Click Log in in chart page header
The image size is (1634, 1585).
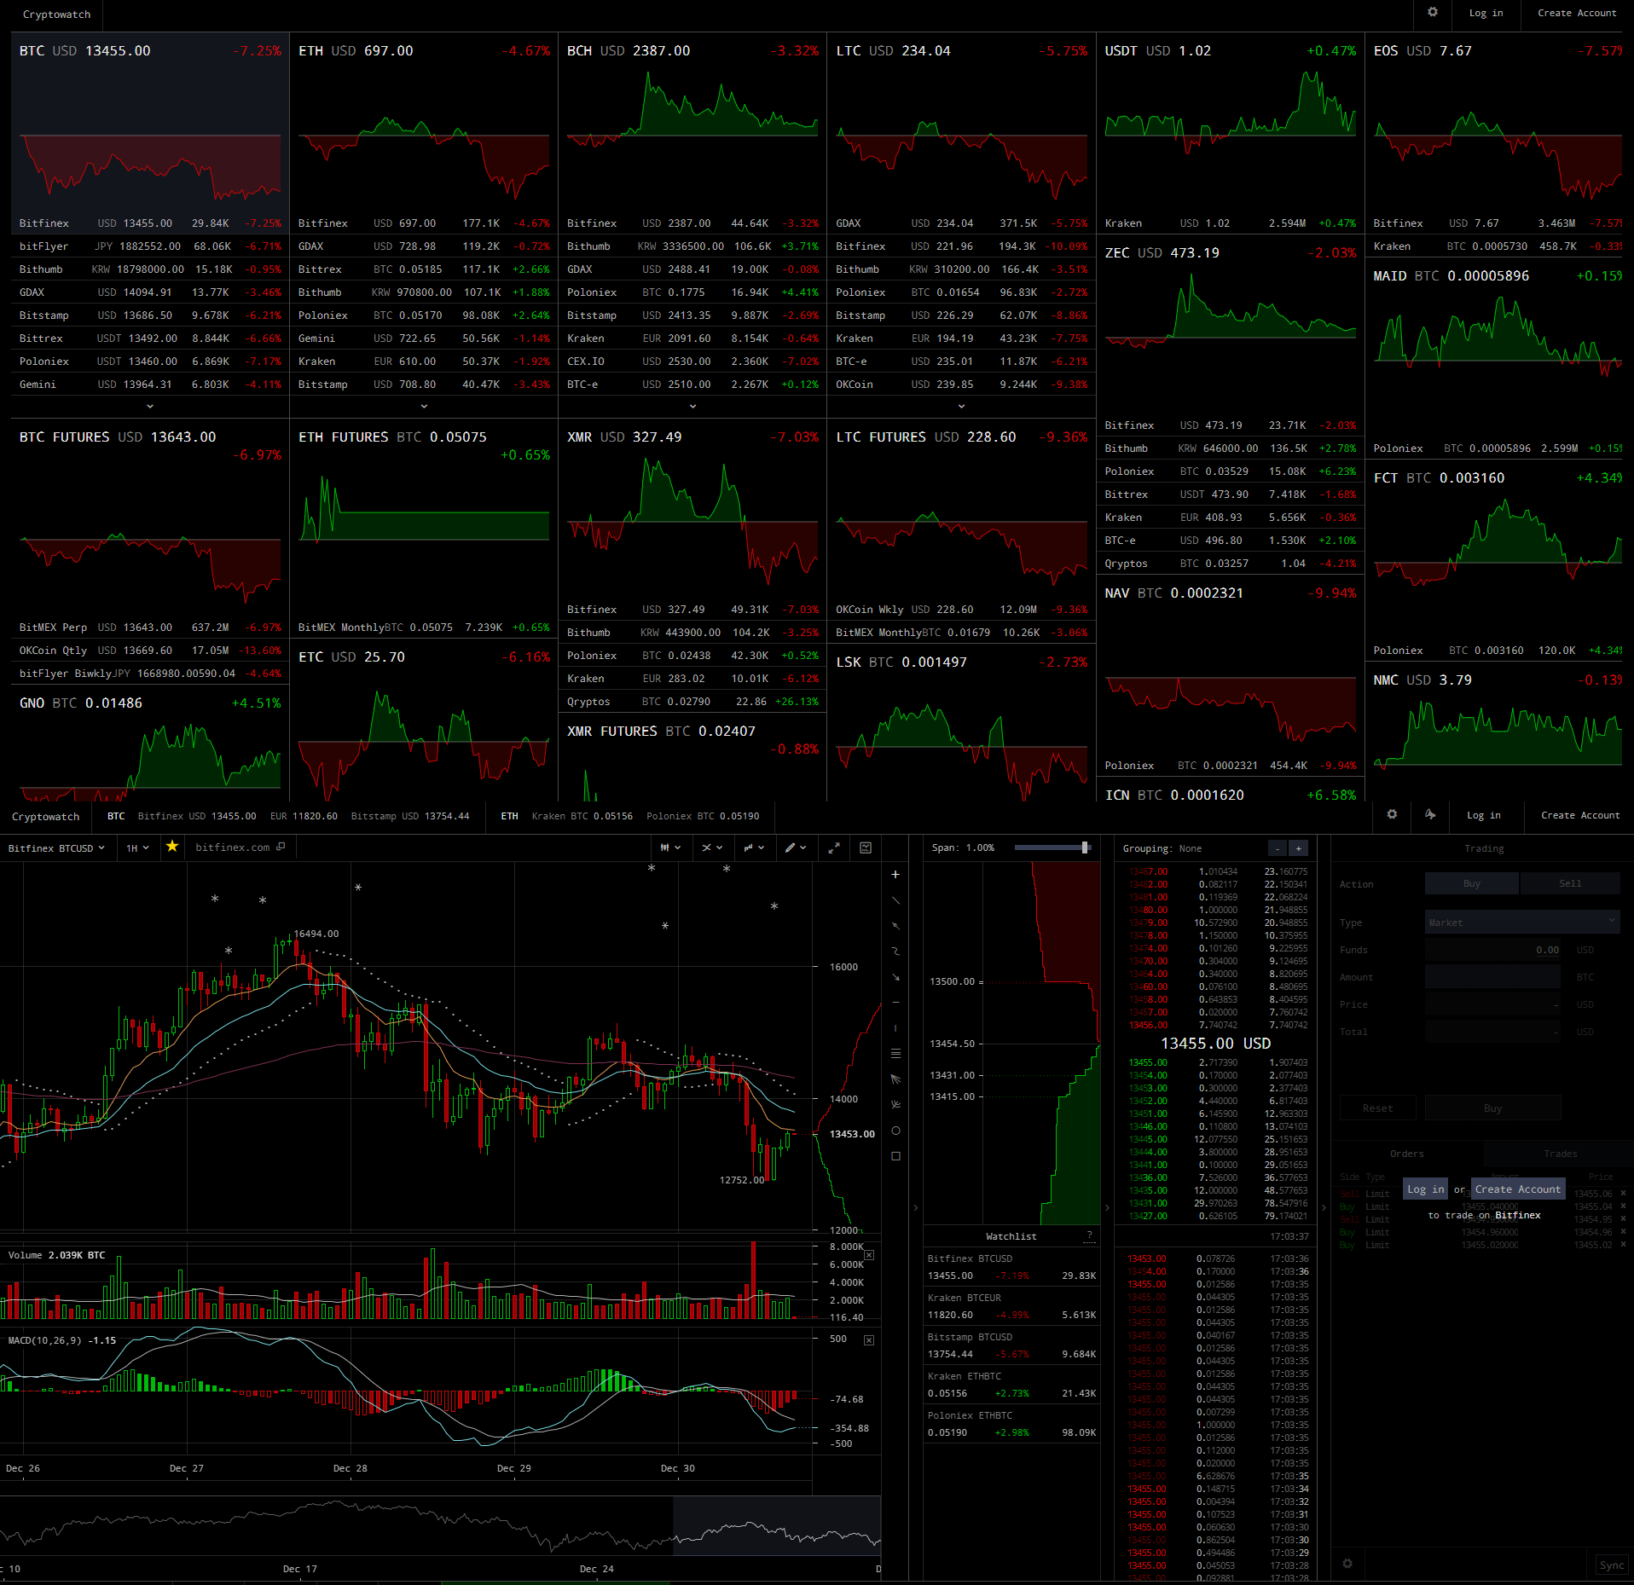tap(1483, 815)
